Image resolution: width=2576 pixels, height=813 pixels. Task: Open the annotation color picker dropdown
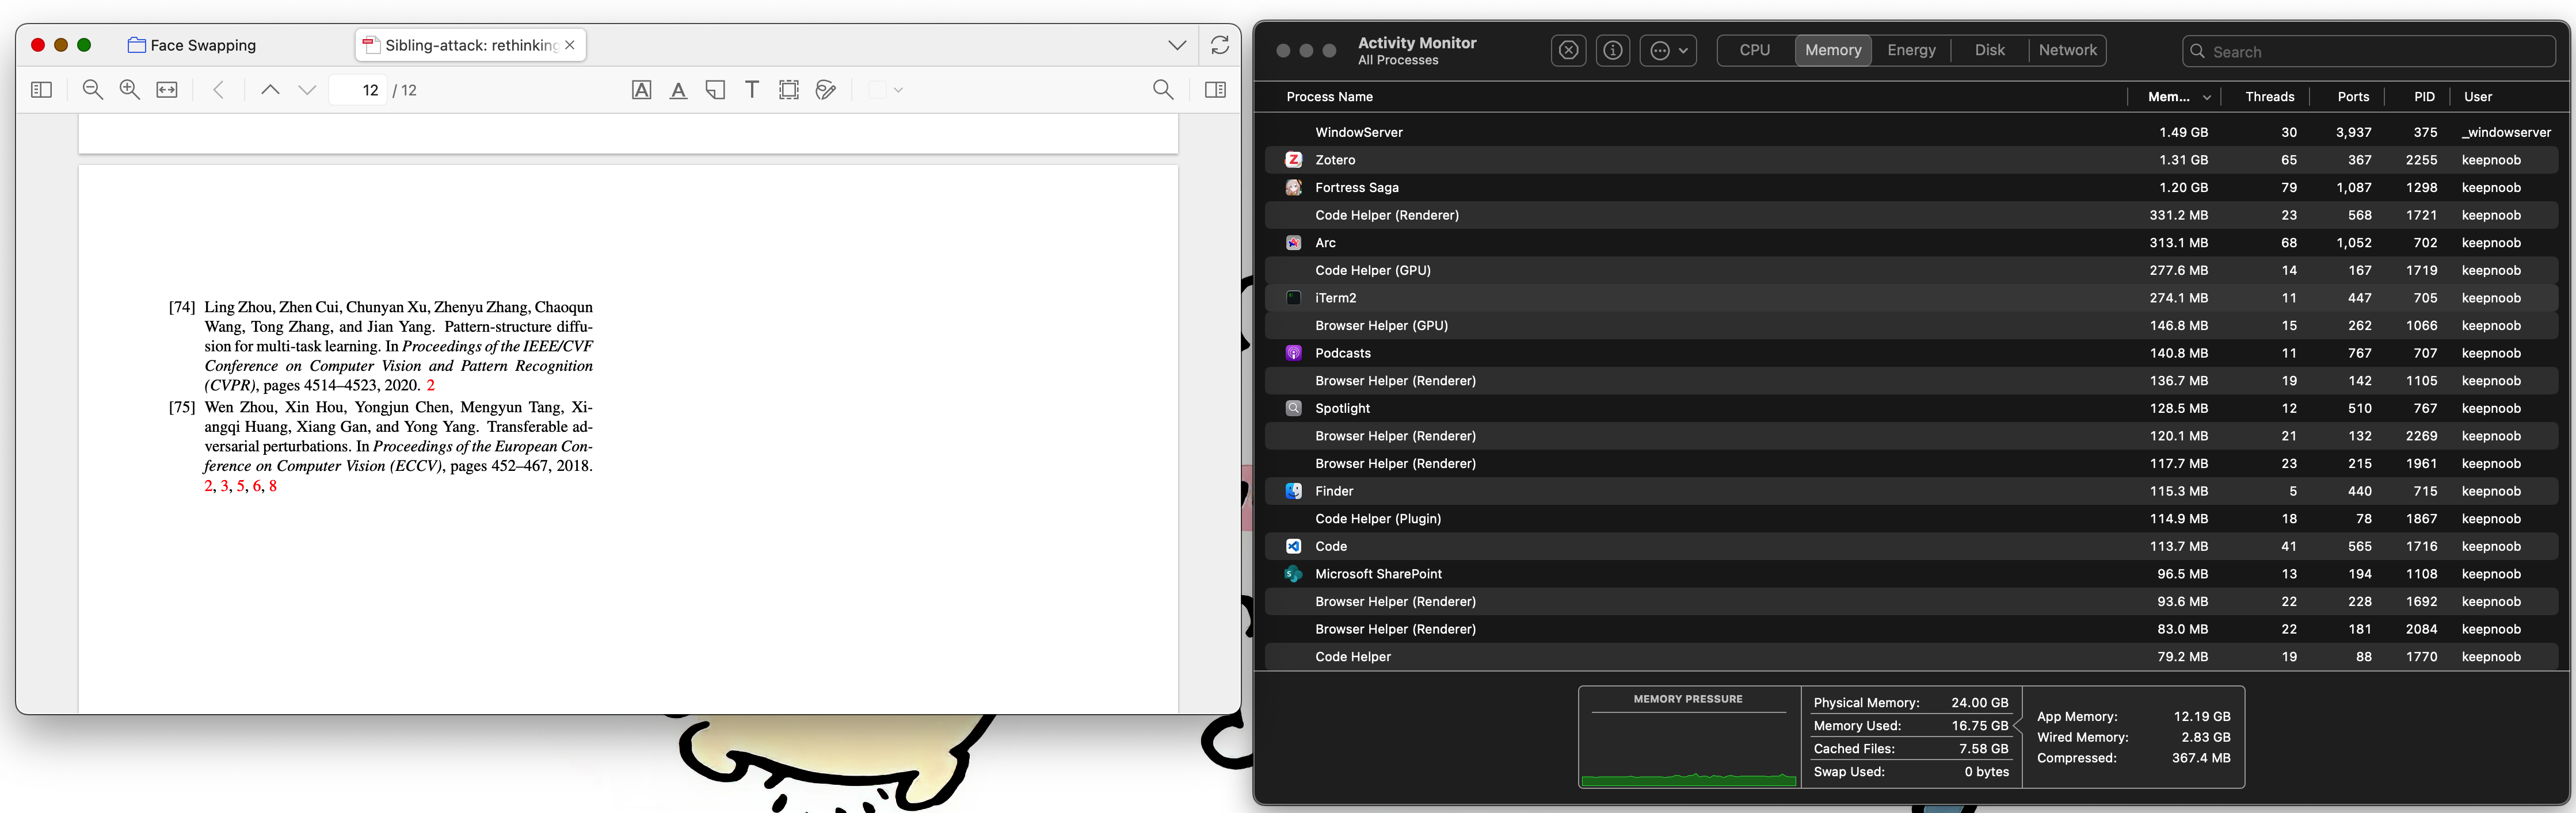pyautogui.click(x=886, y=90)
